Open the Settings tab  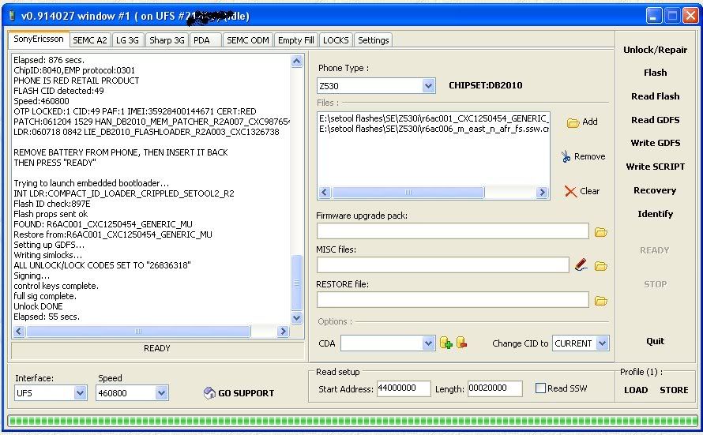click(374, 40)
